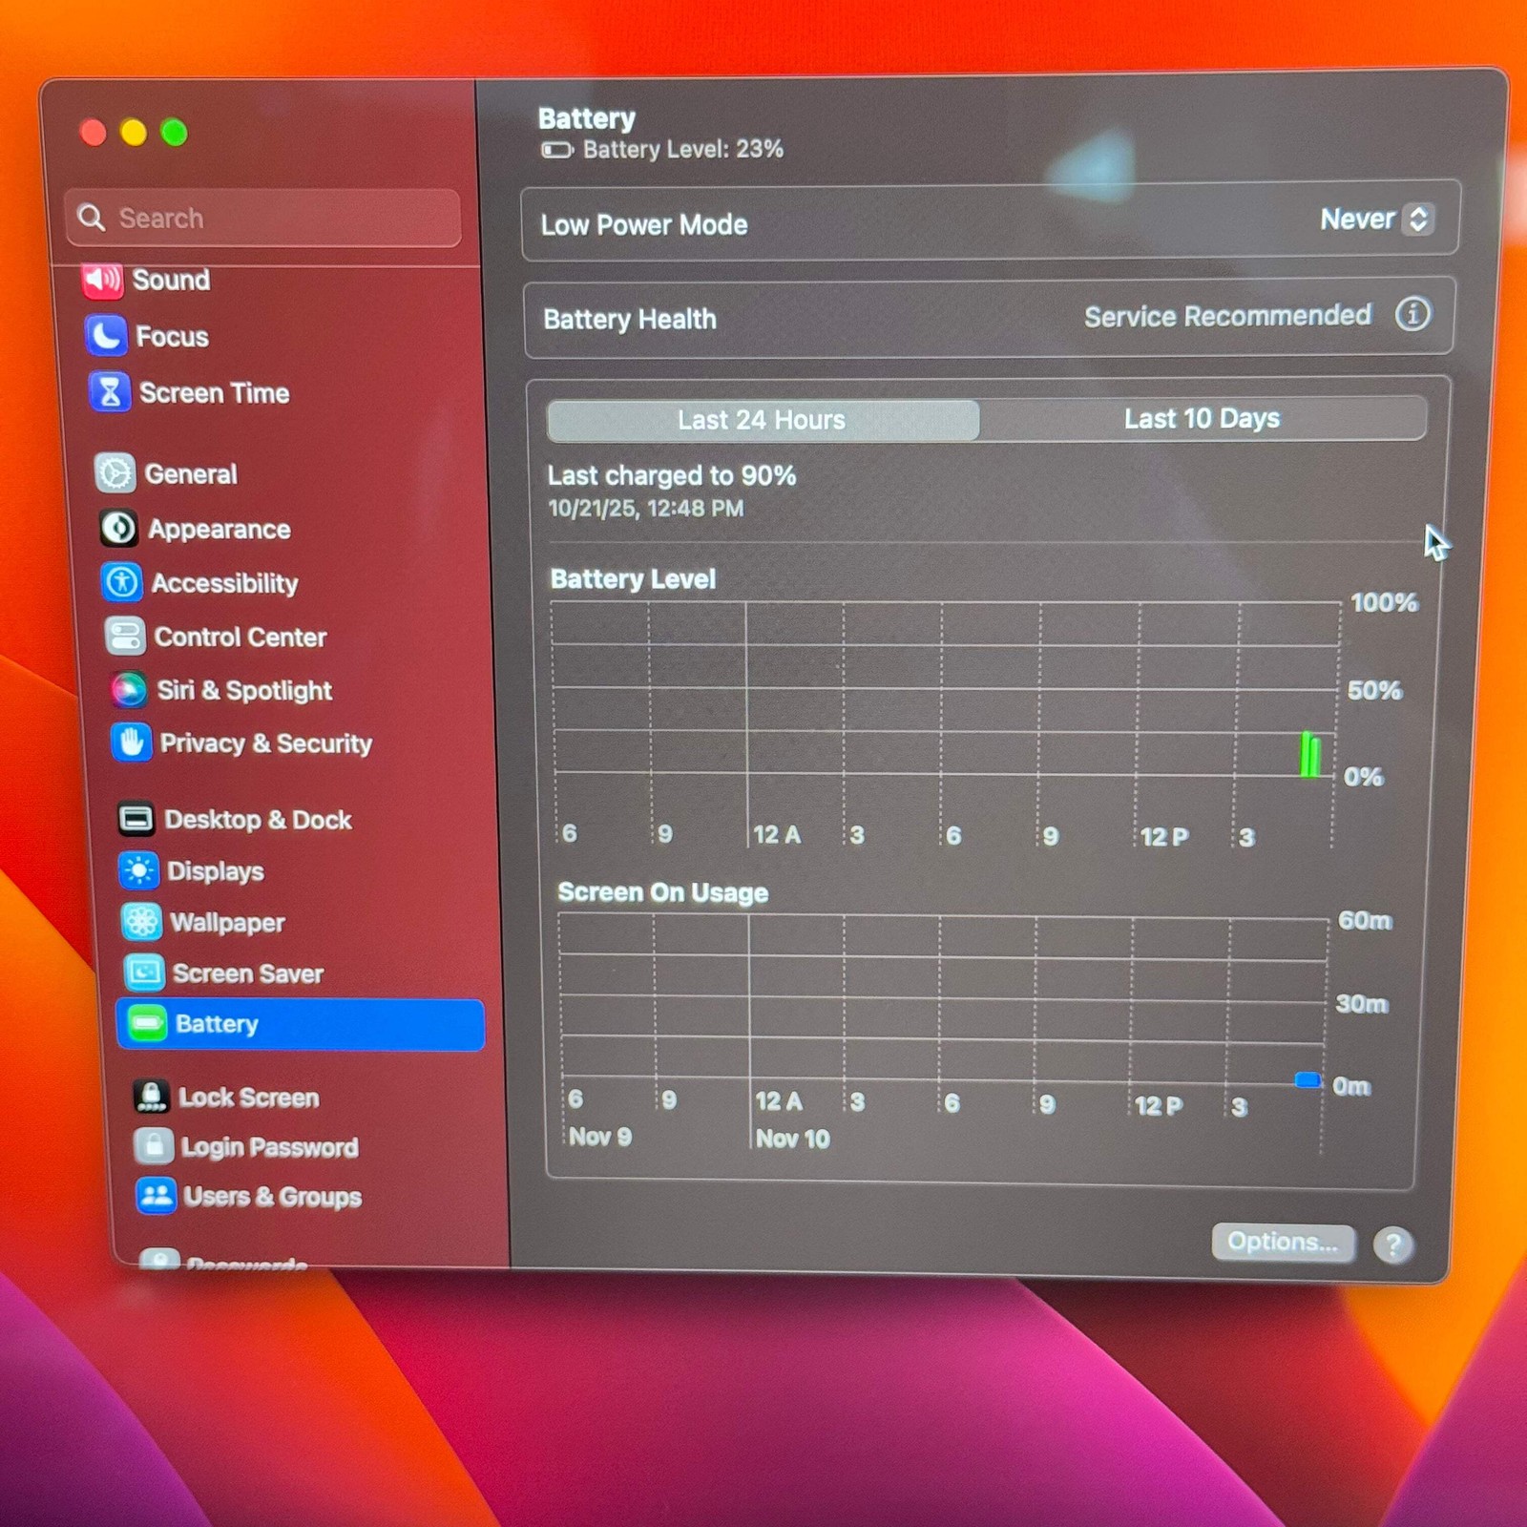Open the Login Password lock icon
This screenshot has height=1527, width=1527.
[x=154, y=1145]
